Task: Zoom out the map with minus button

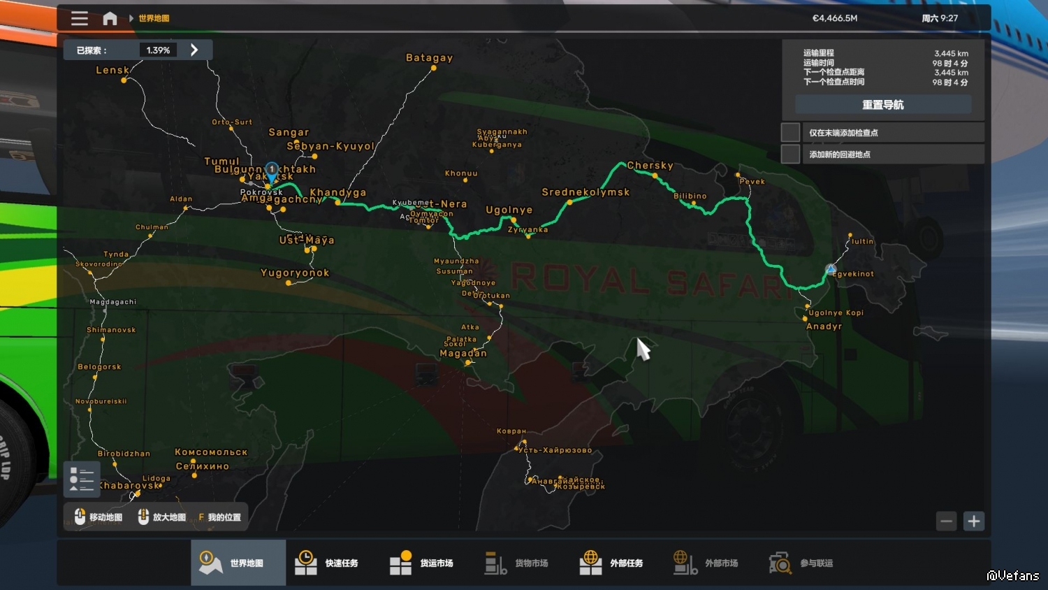Action: coord(946,521)
